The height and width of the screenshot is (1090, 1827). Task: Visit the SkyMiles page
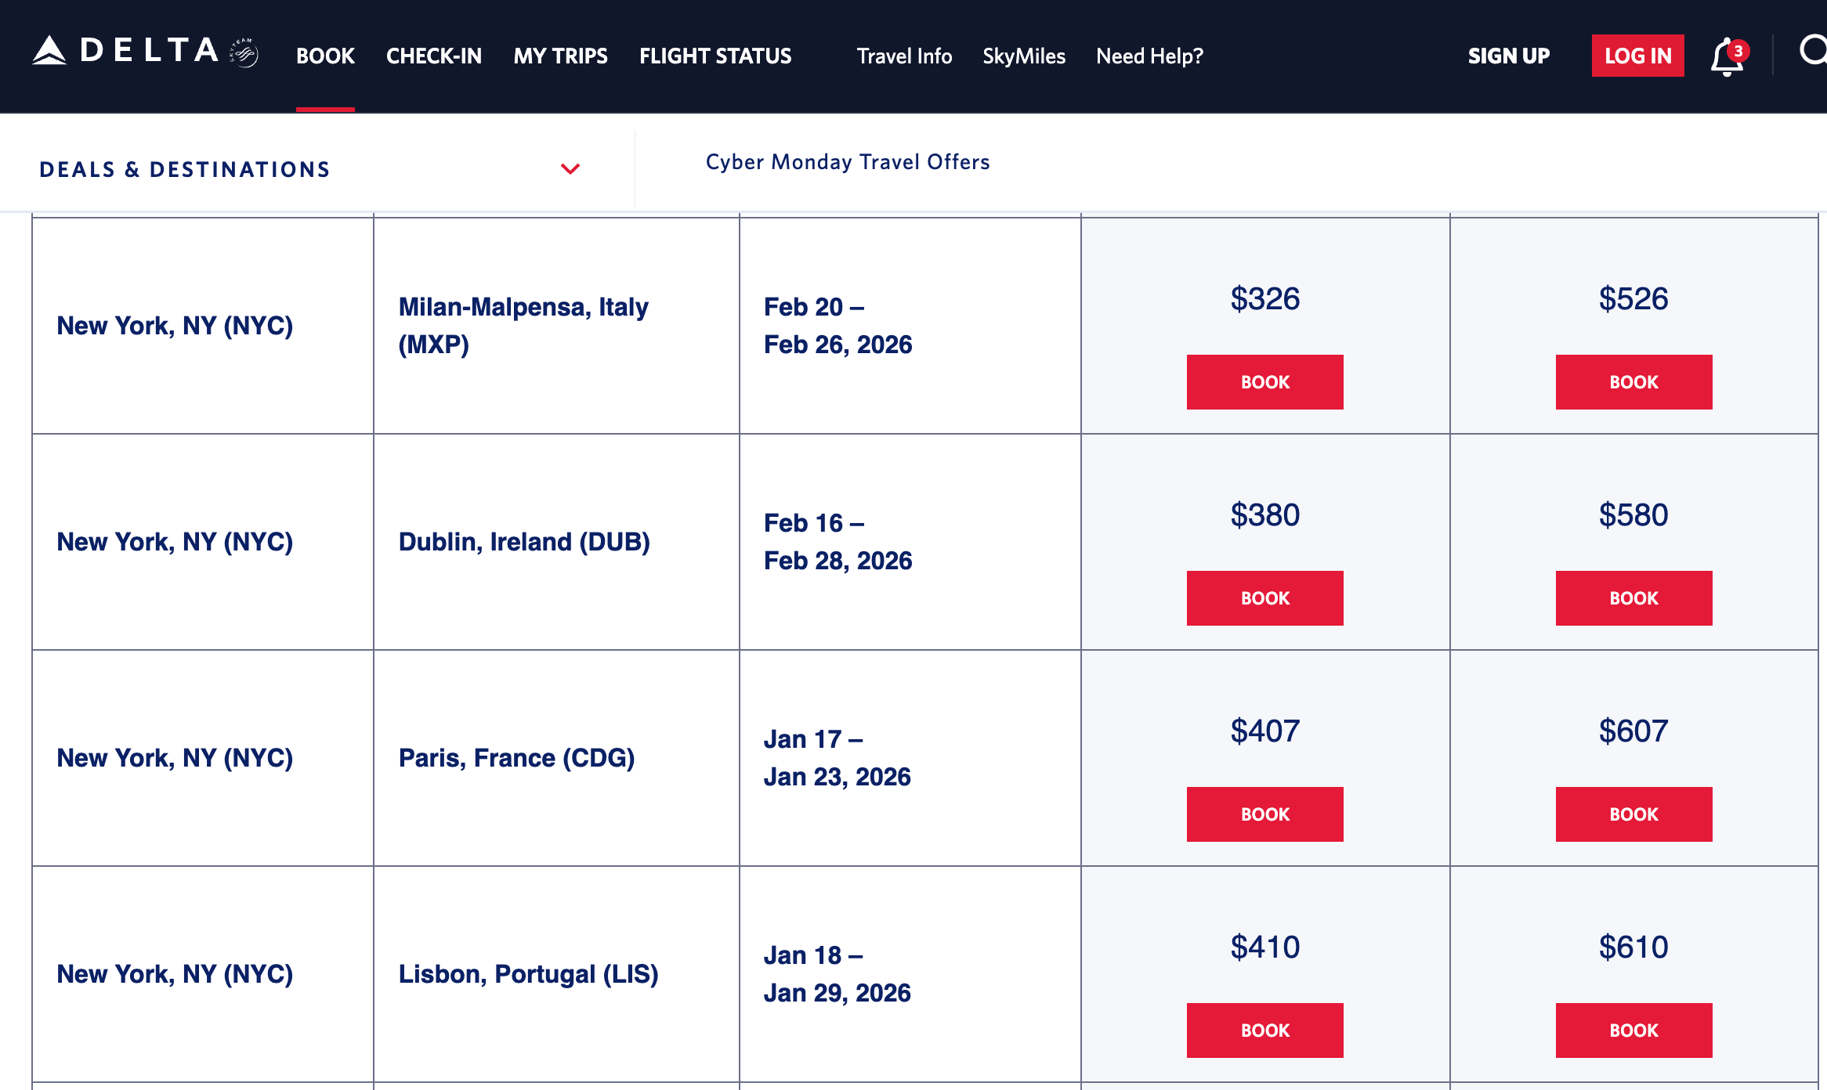click(1024, 56)
